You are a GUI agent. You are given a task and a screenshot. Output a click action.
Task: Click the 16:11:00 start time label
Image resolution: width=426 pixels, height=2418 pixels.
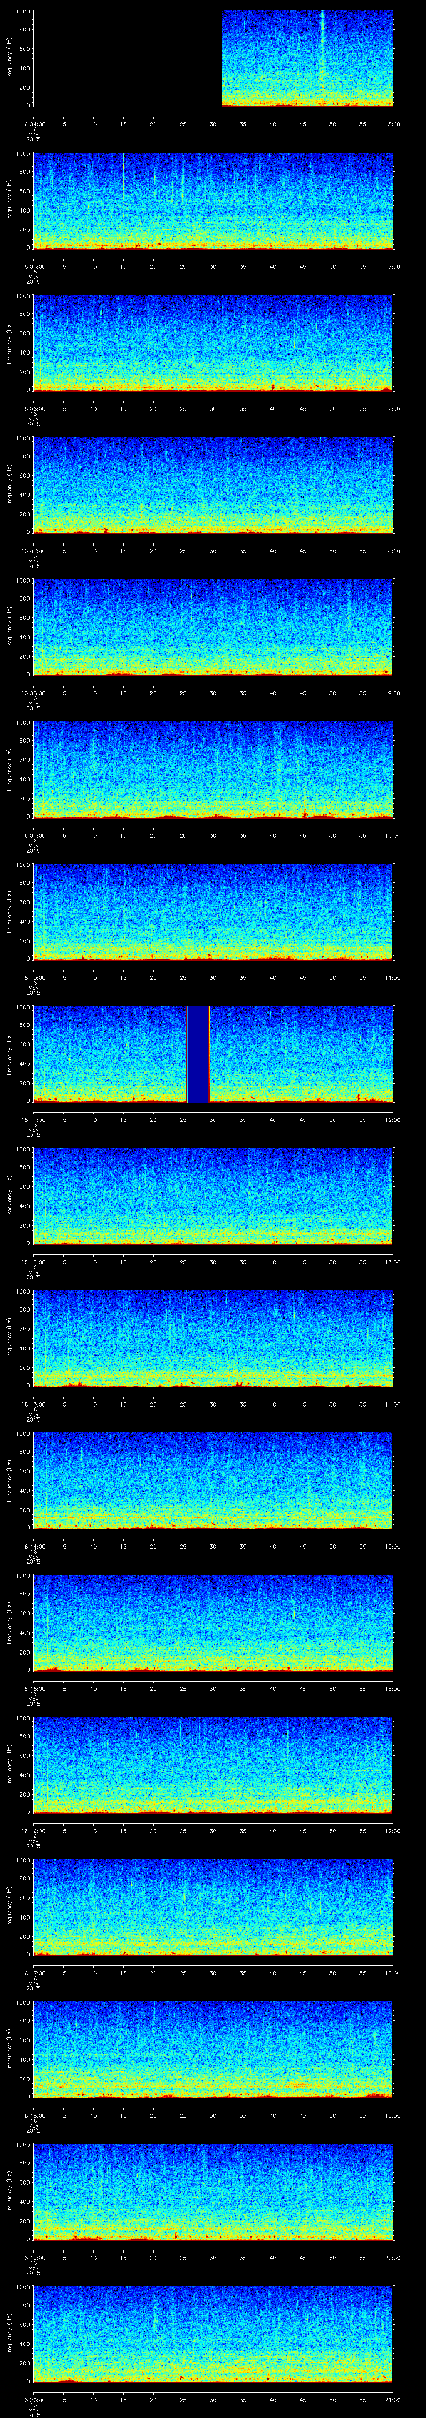tap(33, 1119)
